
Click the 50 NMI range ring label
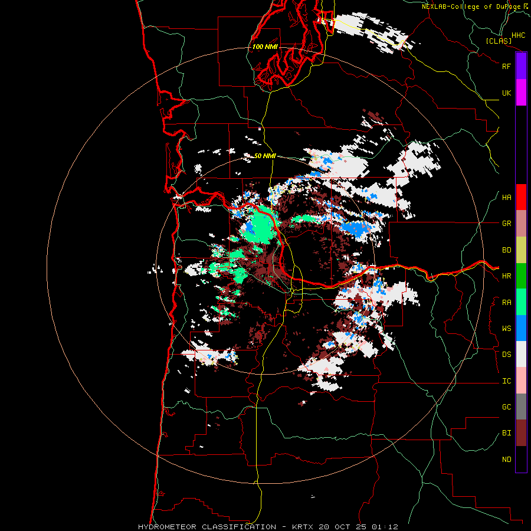(x=265, y=156)
